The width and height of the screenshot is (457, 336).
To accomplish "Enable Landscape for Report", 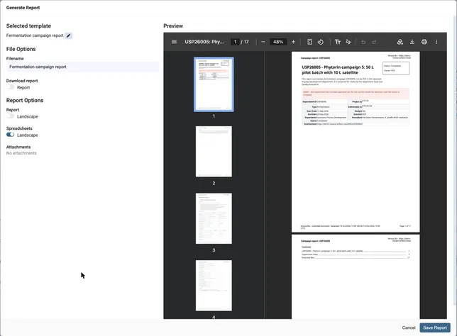I will tap(11, 116).
